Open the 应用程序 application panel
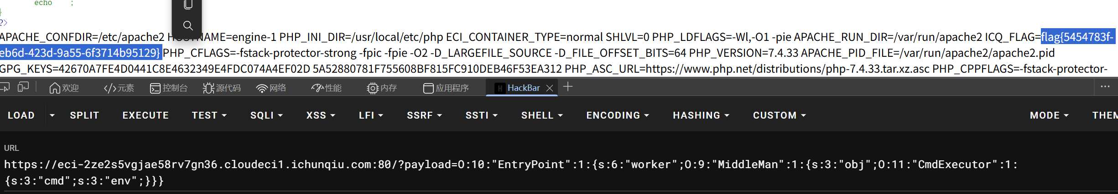 tap(446, 88)
